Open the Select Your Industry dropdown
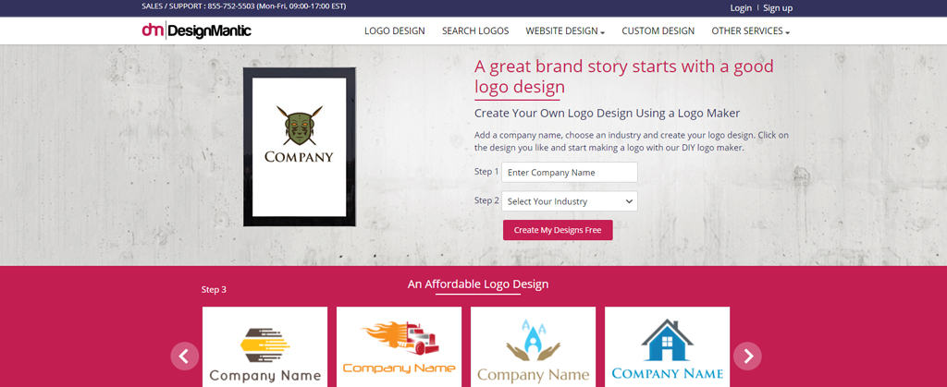The width and height of the screenshot is (947, 387). click(x=570, y=201)
